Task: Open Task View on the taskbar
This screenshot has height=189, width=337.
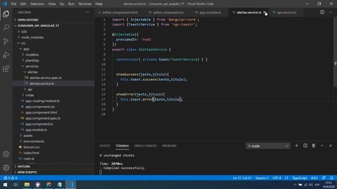Action: point(15,184)
